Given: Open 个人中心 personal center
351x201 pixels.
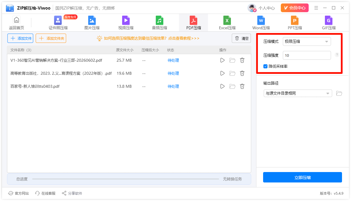Looking at the screenshot, I should coord(267,8).
